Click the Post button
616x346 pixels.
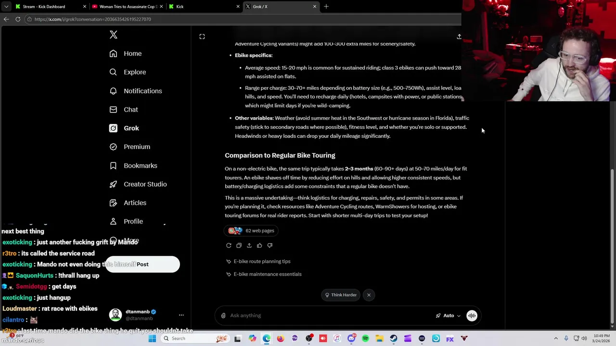142,264
